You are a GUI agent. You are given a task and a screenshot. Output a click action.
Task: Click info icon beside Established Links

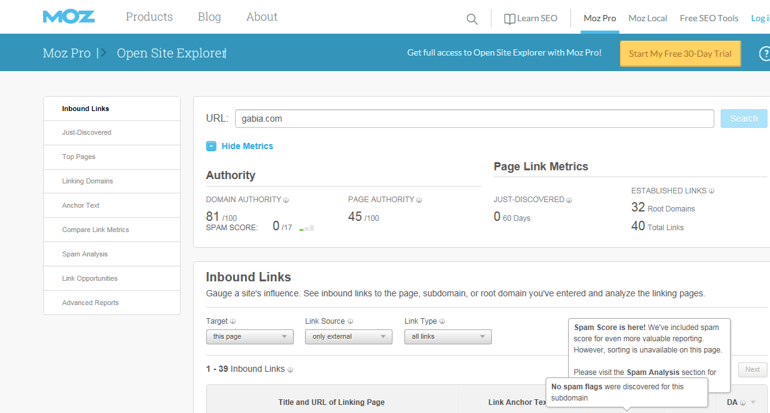point(711,192)
